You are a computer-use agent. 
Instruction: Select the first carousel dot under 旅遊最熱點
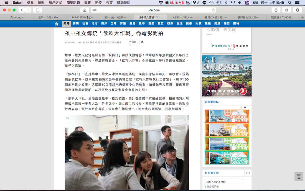[242, 107]
